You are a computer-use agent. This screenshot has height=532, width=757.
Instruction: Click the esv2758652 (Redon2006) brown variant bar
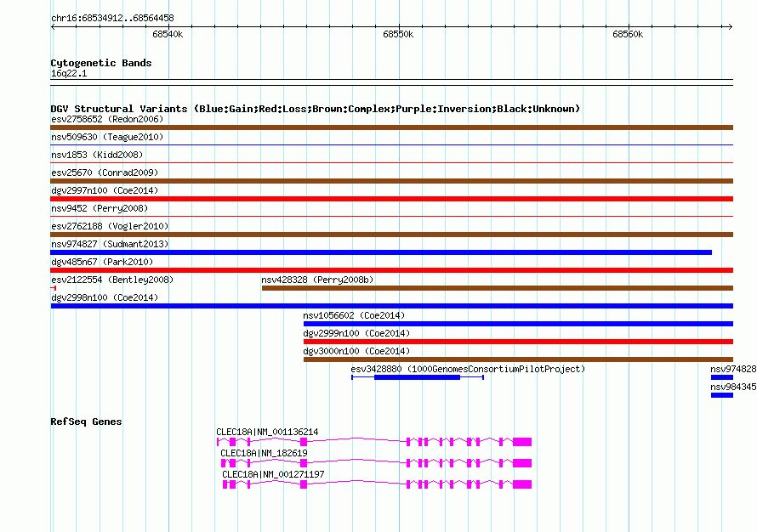coord(391,127)
